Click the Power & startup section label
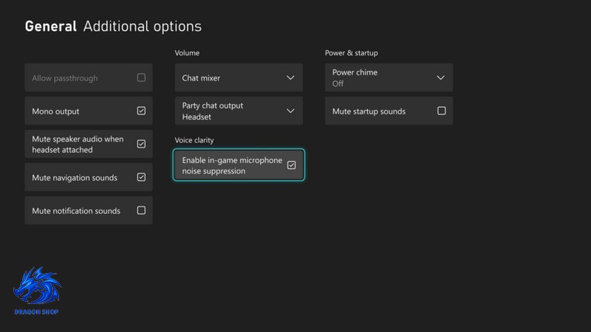The width and height of the screenshot is (591, 332). pos(352,53)
